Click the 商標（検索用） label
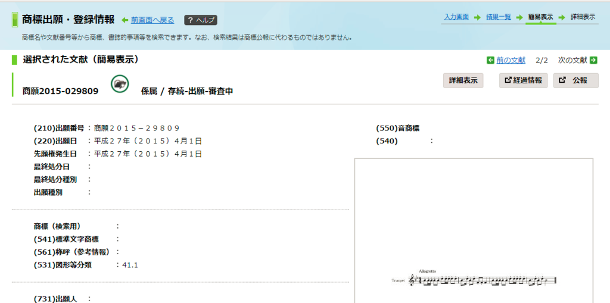Viewport: 610px width, 303px height. 59,226
